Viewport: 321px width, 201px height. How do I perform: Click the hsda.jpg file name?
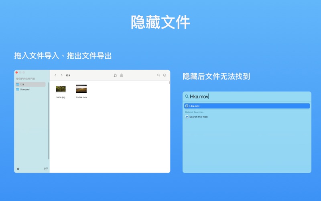[x=61, y=97]
